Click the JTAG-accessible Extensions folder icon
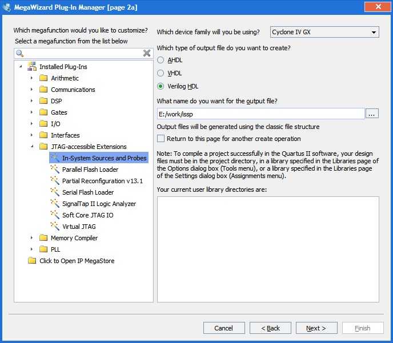 [x=43, y=147]
